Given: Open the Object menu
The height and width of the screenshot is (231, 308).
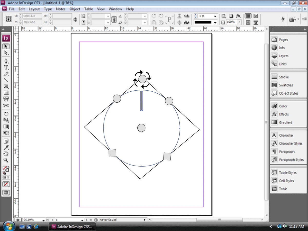Looking at the screenshot, I should [75, 9].
